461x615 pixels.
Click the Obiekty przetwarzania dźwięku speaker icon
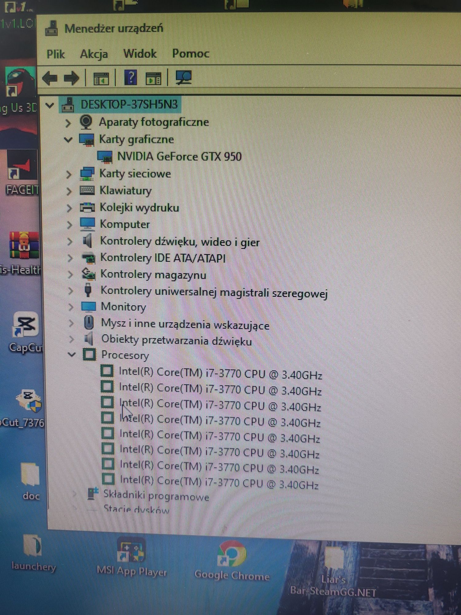tap(89, 339)
